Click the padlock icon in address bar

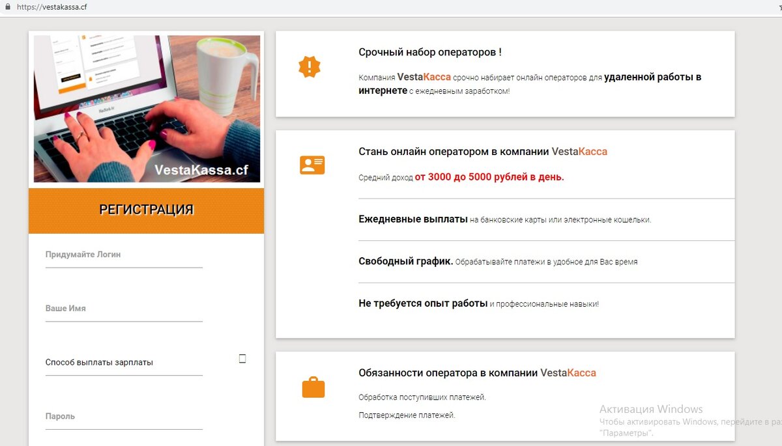[8, 7]
